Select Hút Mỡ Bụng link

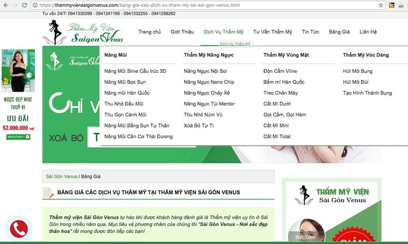358,72
